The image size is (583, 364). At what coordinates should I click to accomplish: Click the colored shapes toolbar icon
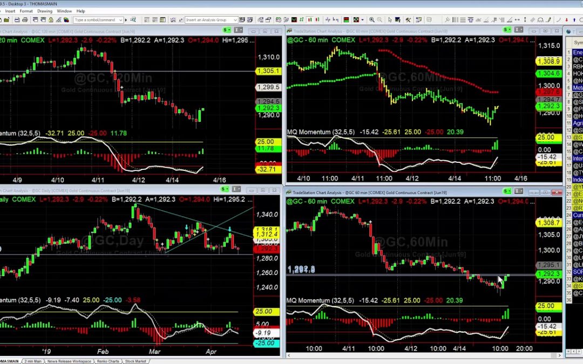tap(66, 20)
